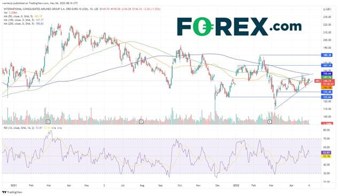338x196 pixels.
Task: Click the GBX currency label on price axis
Action: tap(327, 9)
